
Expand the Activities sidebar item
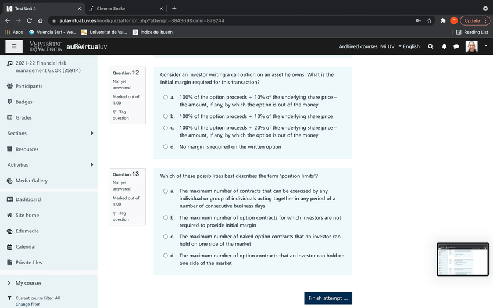click(x=92, y=165)
